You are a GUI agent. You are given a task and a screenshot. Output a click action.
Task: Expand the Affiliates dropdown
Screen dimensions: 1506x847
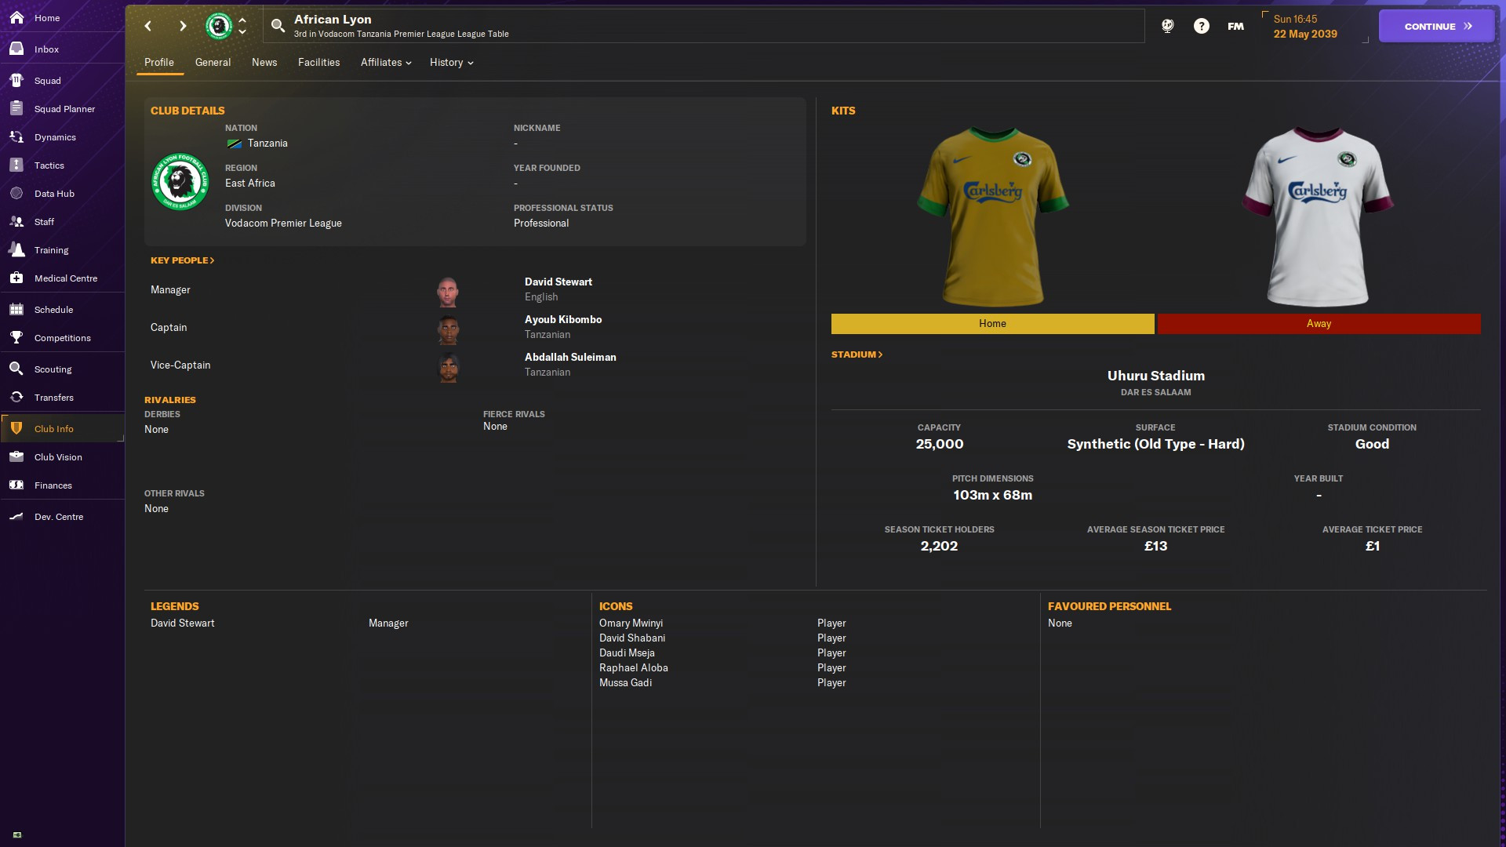click(386, 62)
